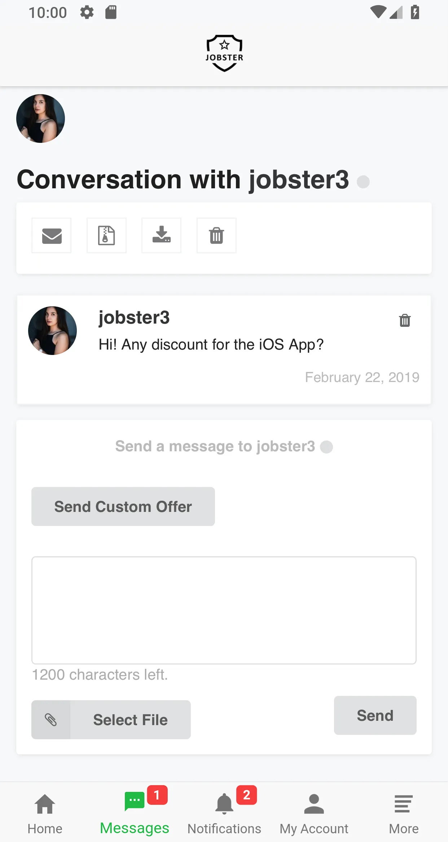This screenshot has width=448, height=842.
Task: Tap the zip archive file icon
Action: pyautogui.click(x=106, y=236)
